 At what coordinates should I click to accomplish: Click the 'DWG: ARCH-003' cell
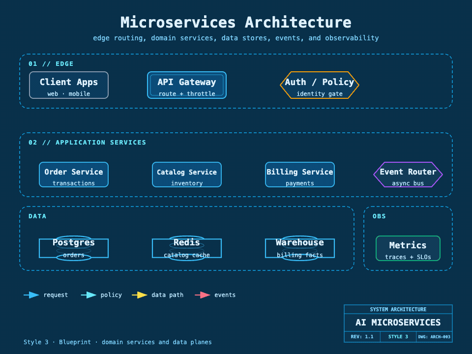click(434, 336)
